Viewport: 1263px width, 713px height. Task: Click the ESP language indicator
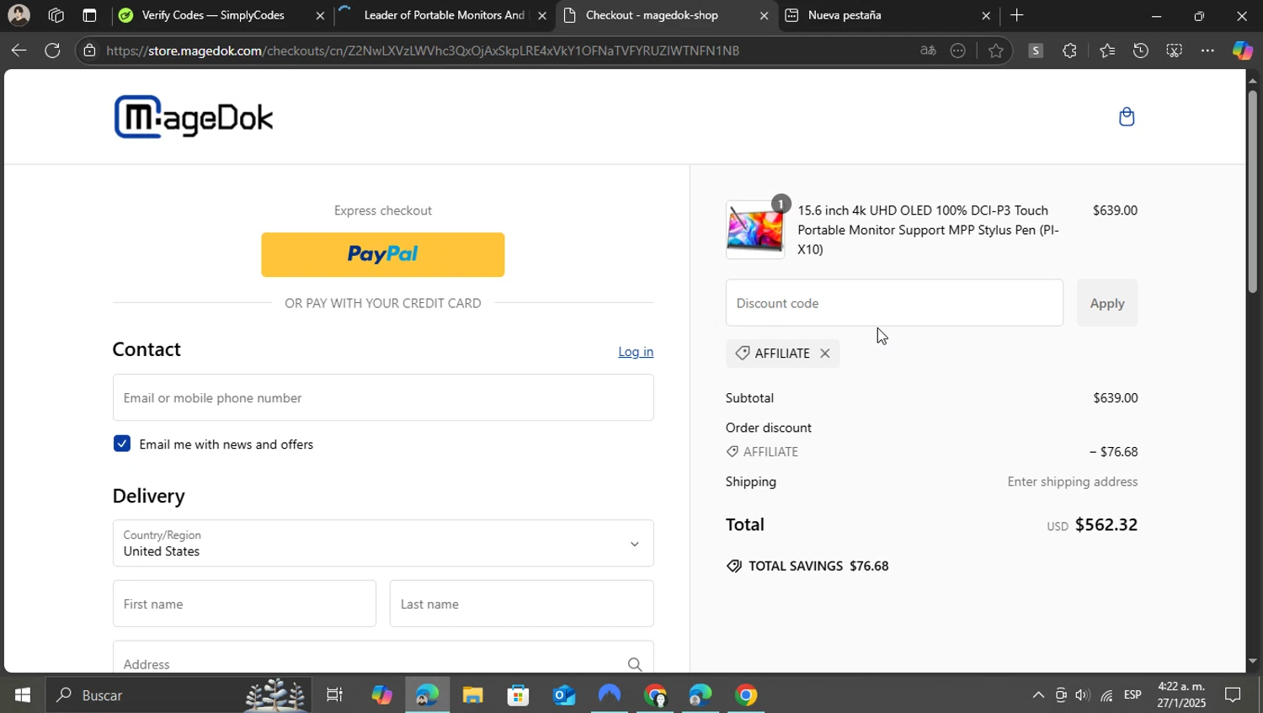pos(1132,695)
